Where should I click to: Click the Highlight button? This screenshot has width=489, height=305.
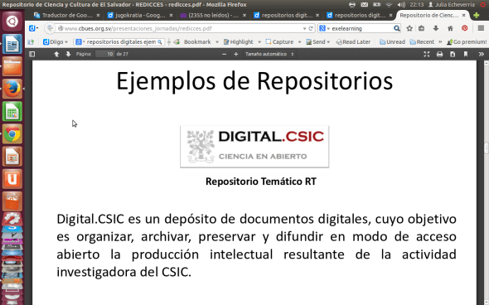tap(239, 41)
